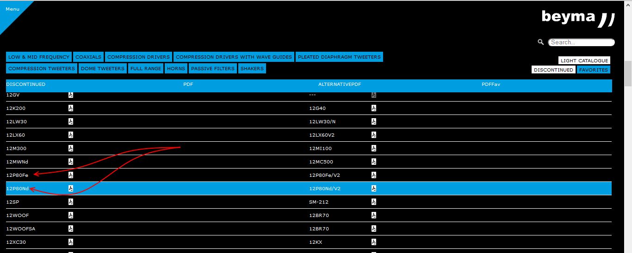Open the PDF icon for 12P80Nd
The image size is (632, 253).
pos(71,188)
